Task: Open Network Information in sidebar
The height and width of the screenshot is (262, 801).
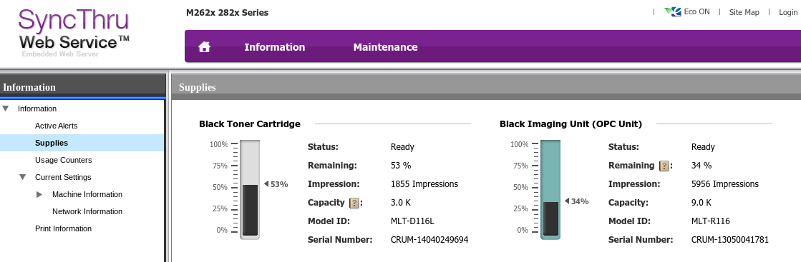Action: click(87, 211)
